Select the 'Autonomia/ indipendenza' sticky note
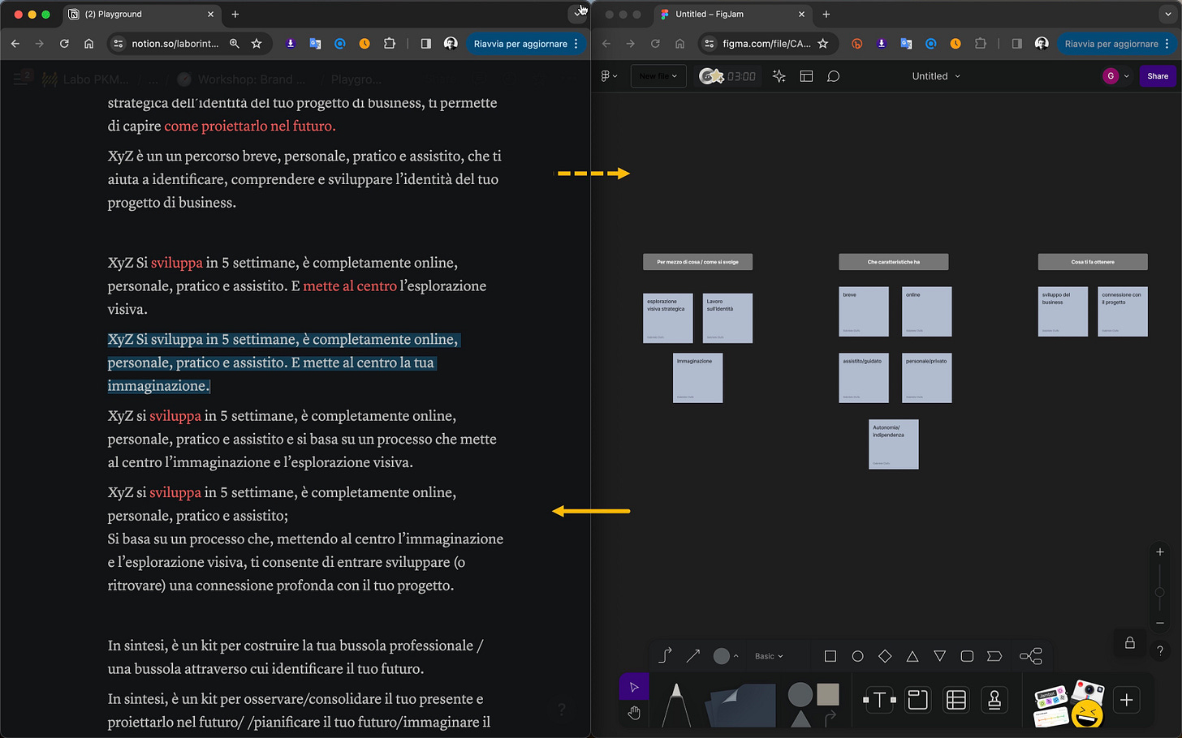The height and width of the screenshot is (738, 1182). pos(894,444)
